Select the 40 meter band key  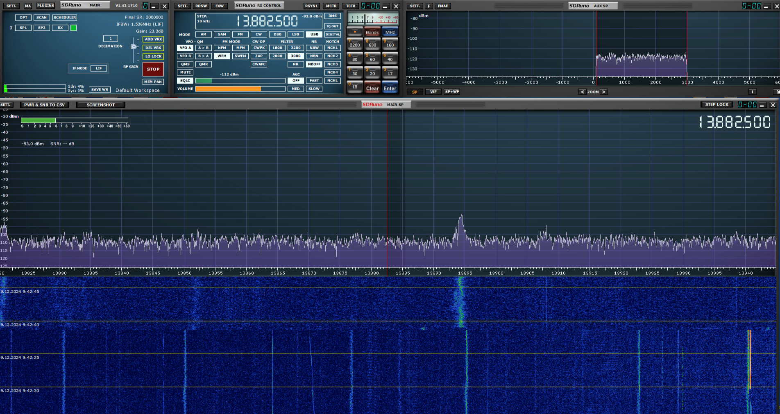tap(390, 58)
